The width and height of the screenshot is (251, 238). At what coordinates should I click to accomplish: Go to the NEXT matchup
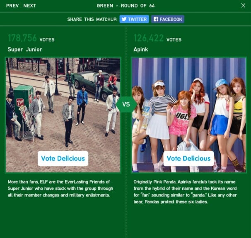[30, 6]
